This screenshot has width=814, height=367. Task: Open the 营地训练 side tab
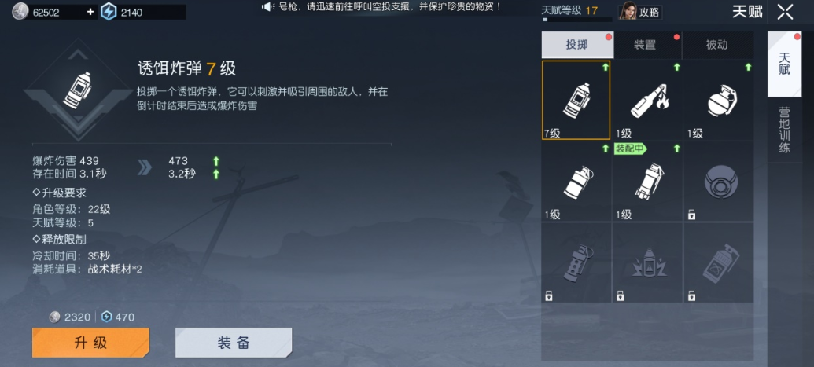784,130
